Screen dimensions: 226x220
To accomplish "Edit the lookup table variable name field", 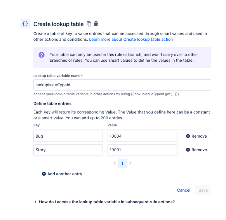I will pyautogui.click(x=122, y=85).
